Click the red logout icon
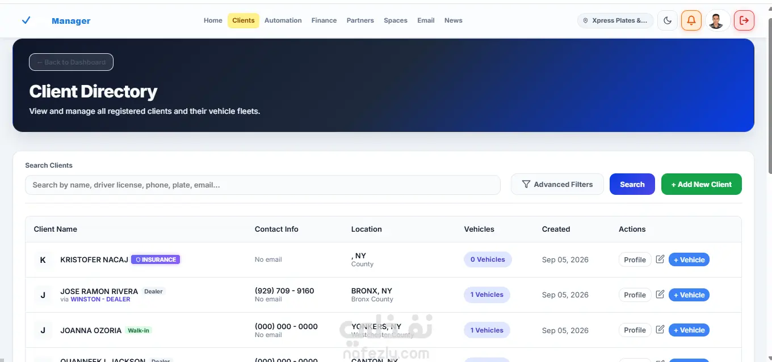 pyautogui.click(x=744, y=20)
